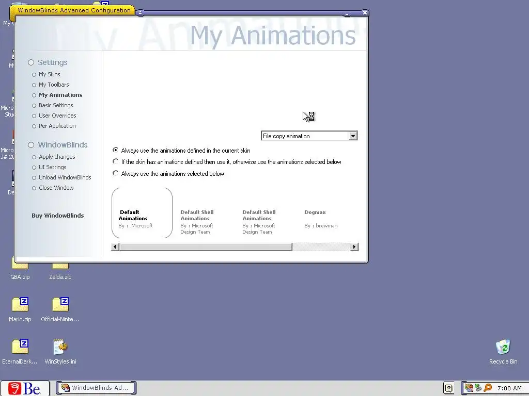Viewport: 529px width, 396px height.
Task: Open Per Application in the sidebar
Action: (x=57, y=126)
